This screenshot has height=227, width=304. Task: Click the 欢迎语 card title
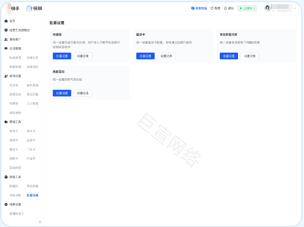(57, 35)
